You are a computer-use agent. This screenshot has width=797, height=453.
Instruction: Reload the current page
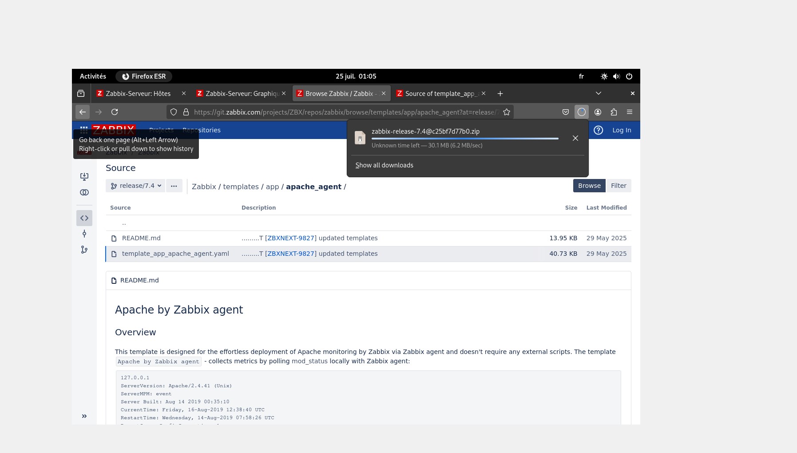tap(115, 112)
